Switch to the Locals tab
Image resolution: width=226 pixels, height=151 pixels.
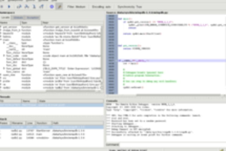pos(5,18)
